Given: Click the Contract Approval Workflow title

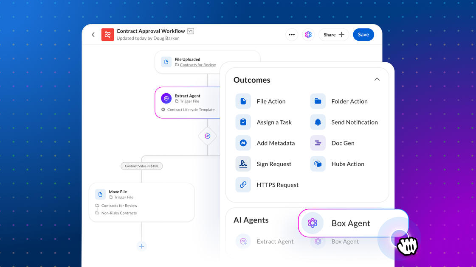Looking at the screenshot, I should click(151, 31).
